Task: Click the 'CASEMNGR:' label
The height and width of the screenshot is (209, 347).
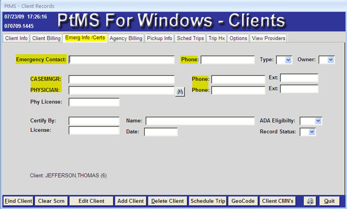Action: click(x=46, y=79)
